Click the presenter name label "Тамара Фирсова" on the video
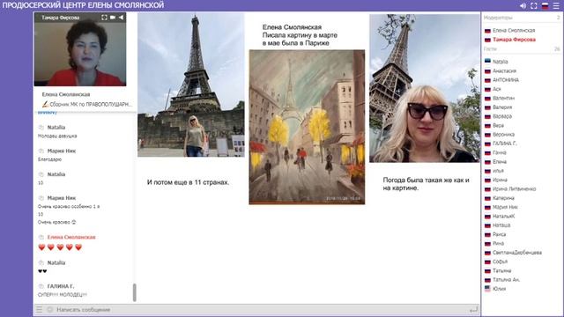564x317 pixels. (60, 18)
